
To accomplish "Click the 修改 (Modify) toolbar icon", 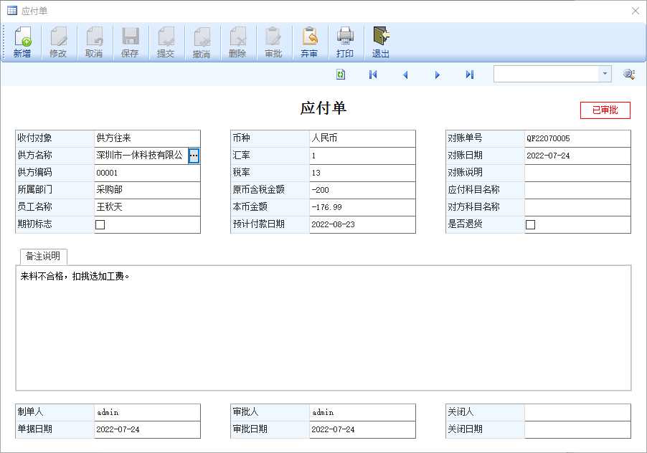I will [x=58, y=42].
